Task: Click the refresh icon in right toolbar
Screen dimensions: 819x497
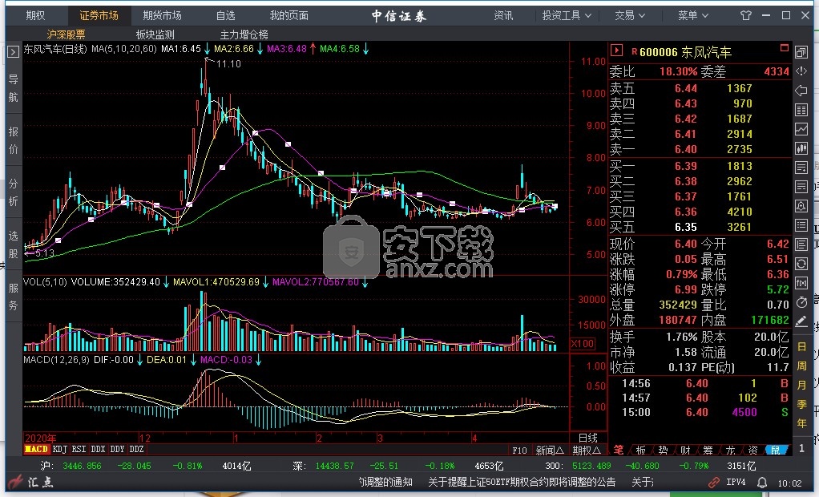Action: click(801, 264)
